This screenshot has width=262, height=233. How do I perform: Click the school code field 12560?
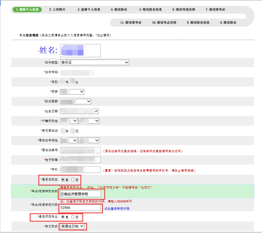pyautogui.click(x=80, y=208)
